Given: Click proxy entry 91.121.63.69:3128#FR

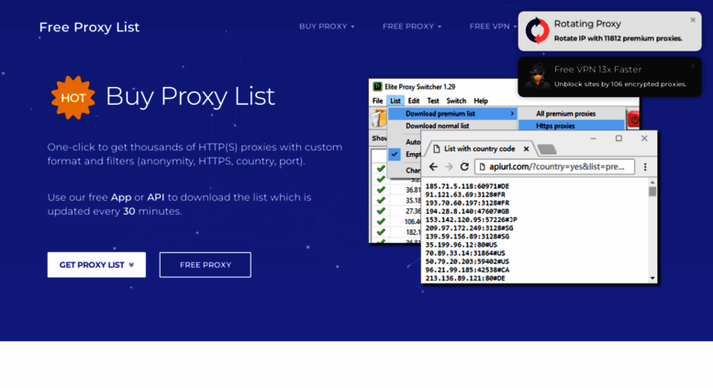Looking at the screenshot, I should (x=465, y=194).
